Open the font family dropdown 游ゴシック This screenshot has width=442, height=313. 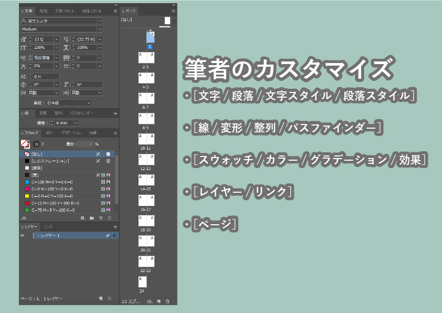[x=100, y=21]
